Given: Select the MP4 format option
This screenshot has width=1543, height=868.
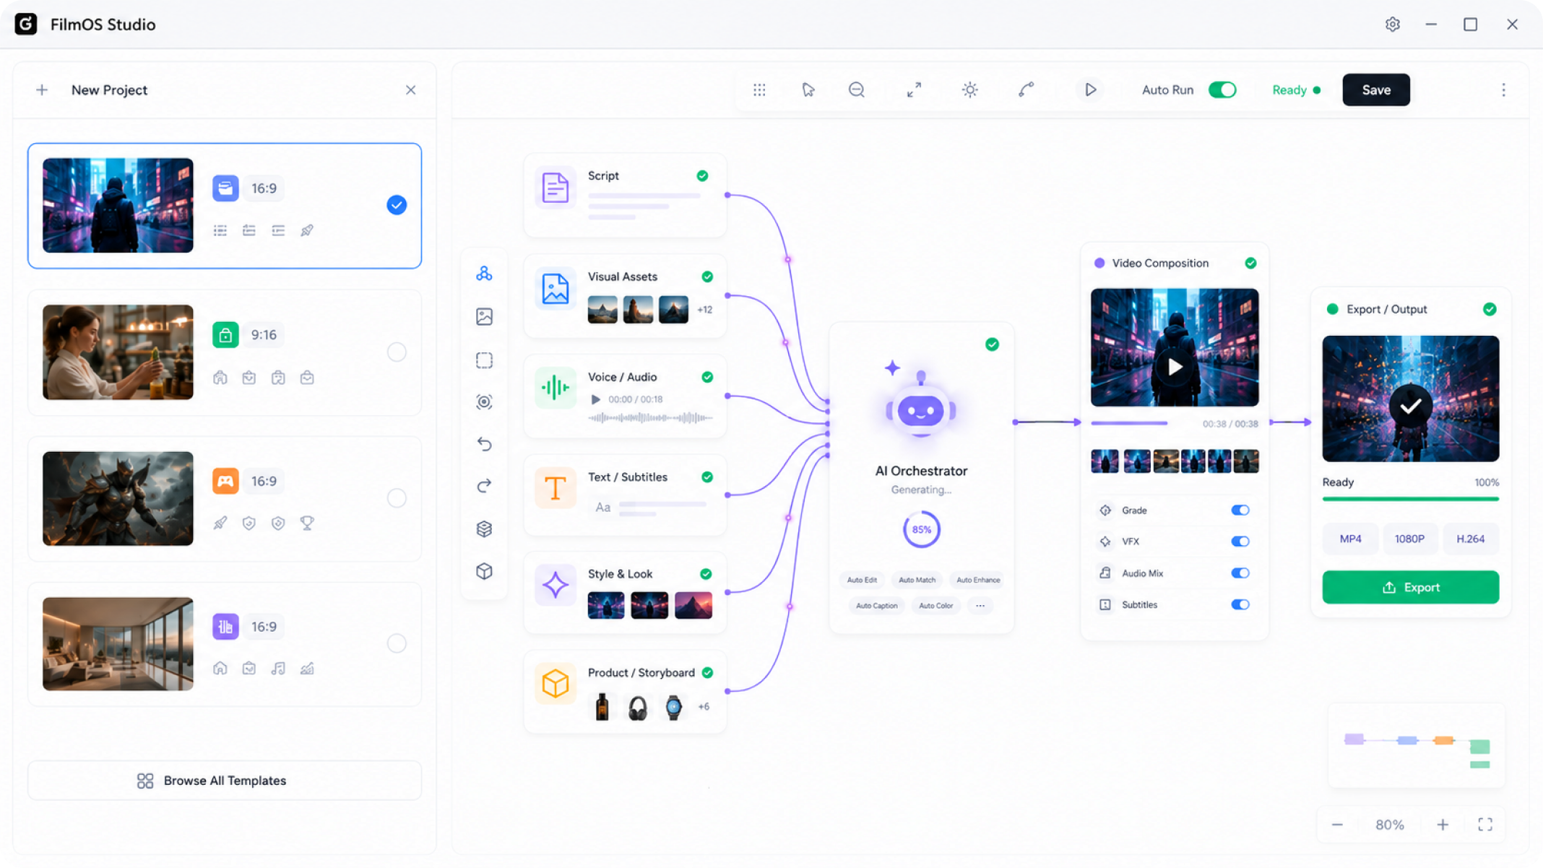Looking at the screenshot, I should click(x=1350, y=539).
